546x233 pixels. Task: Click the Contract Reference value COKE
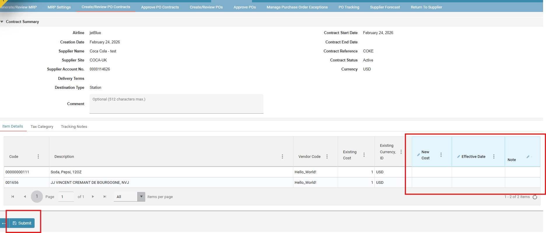pyautogui.click(x=368, y=51)
